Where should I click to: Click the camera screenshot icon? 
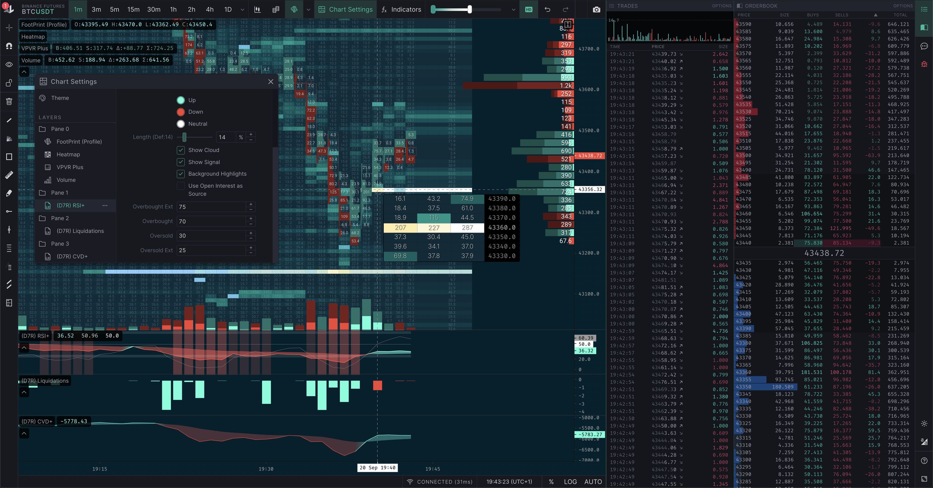tap(596, 9)
